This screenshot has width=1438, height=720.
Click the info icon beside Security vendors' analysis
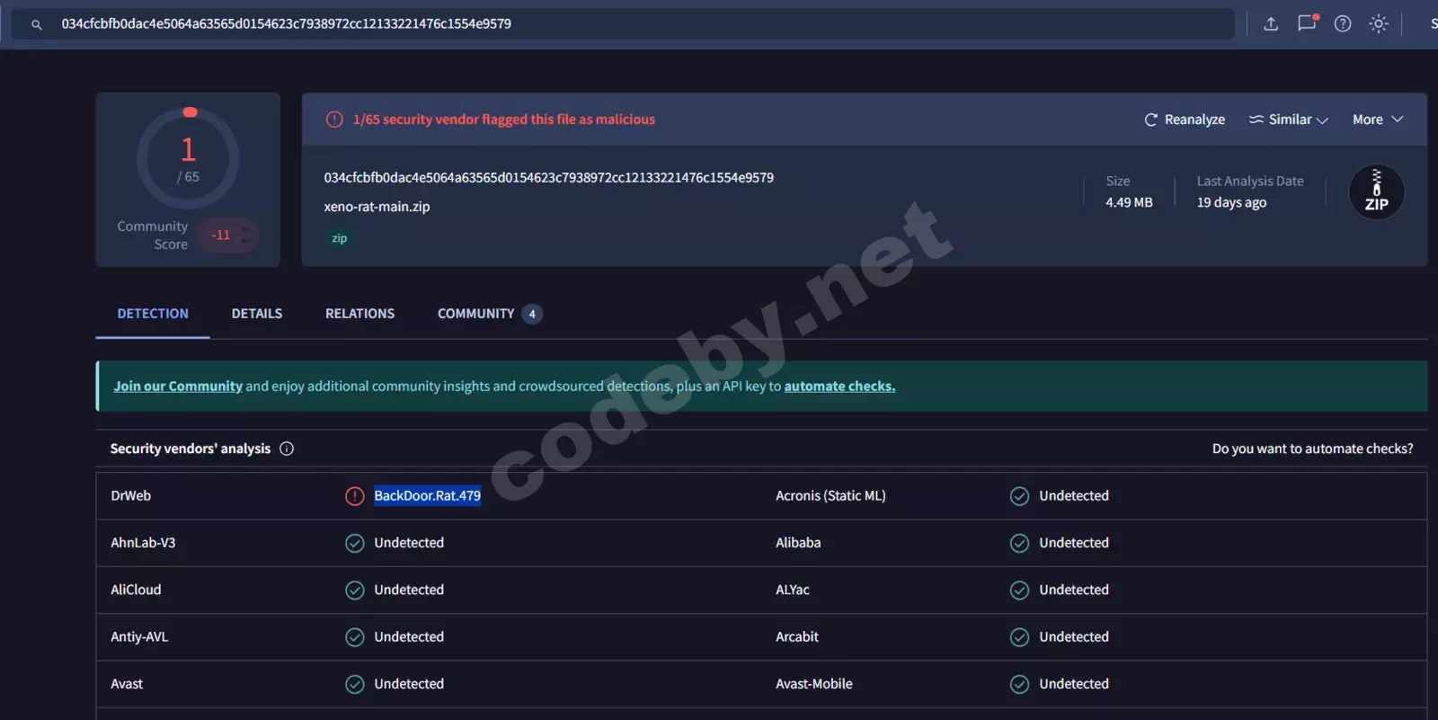287,449
